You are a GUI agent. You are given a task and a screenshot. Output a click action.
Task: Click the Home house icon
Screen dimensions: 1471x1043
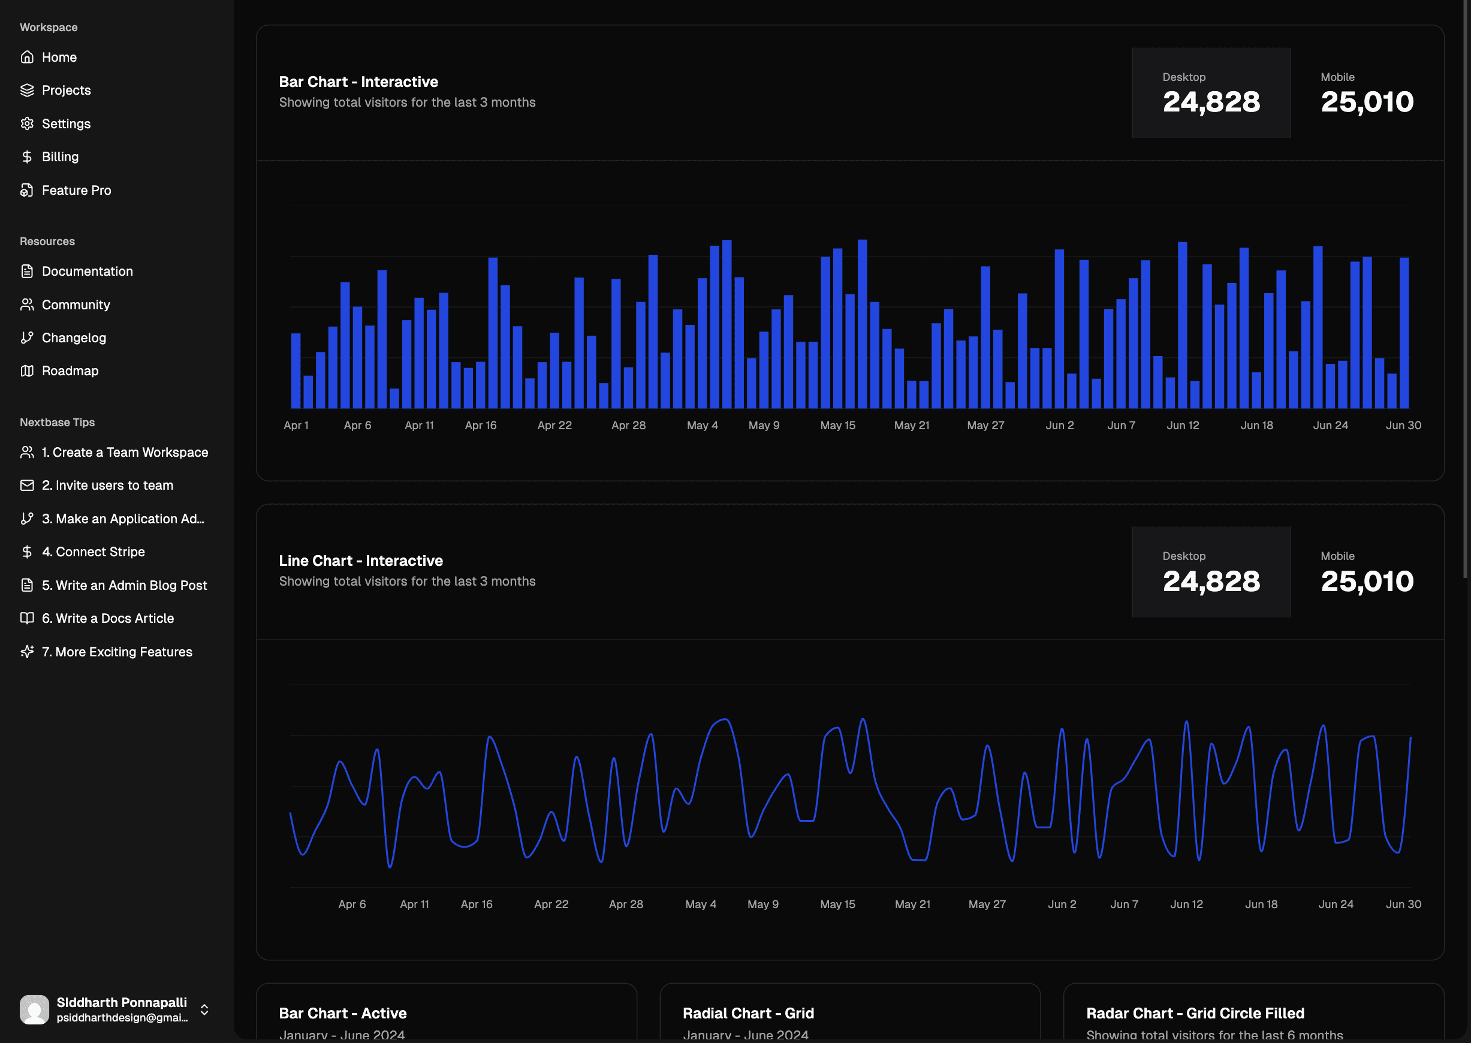click(27, 57)
